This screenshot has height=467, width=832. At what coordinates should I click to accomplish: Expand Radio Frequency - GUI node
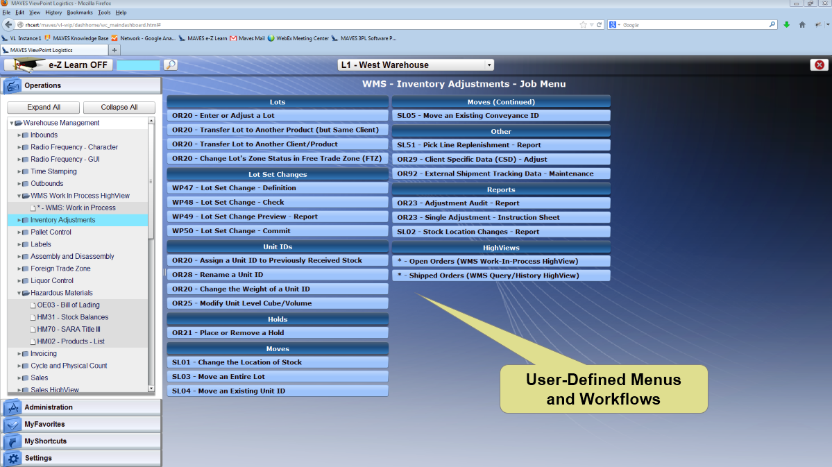click(x=19, y=160)
